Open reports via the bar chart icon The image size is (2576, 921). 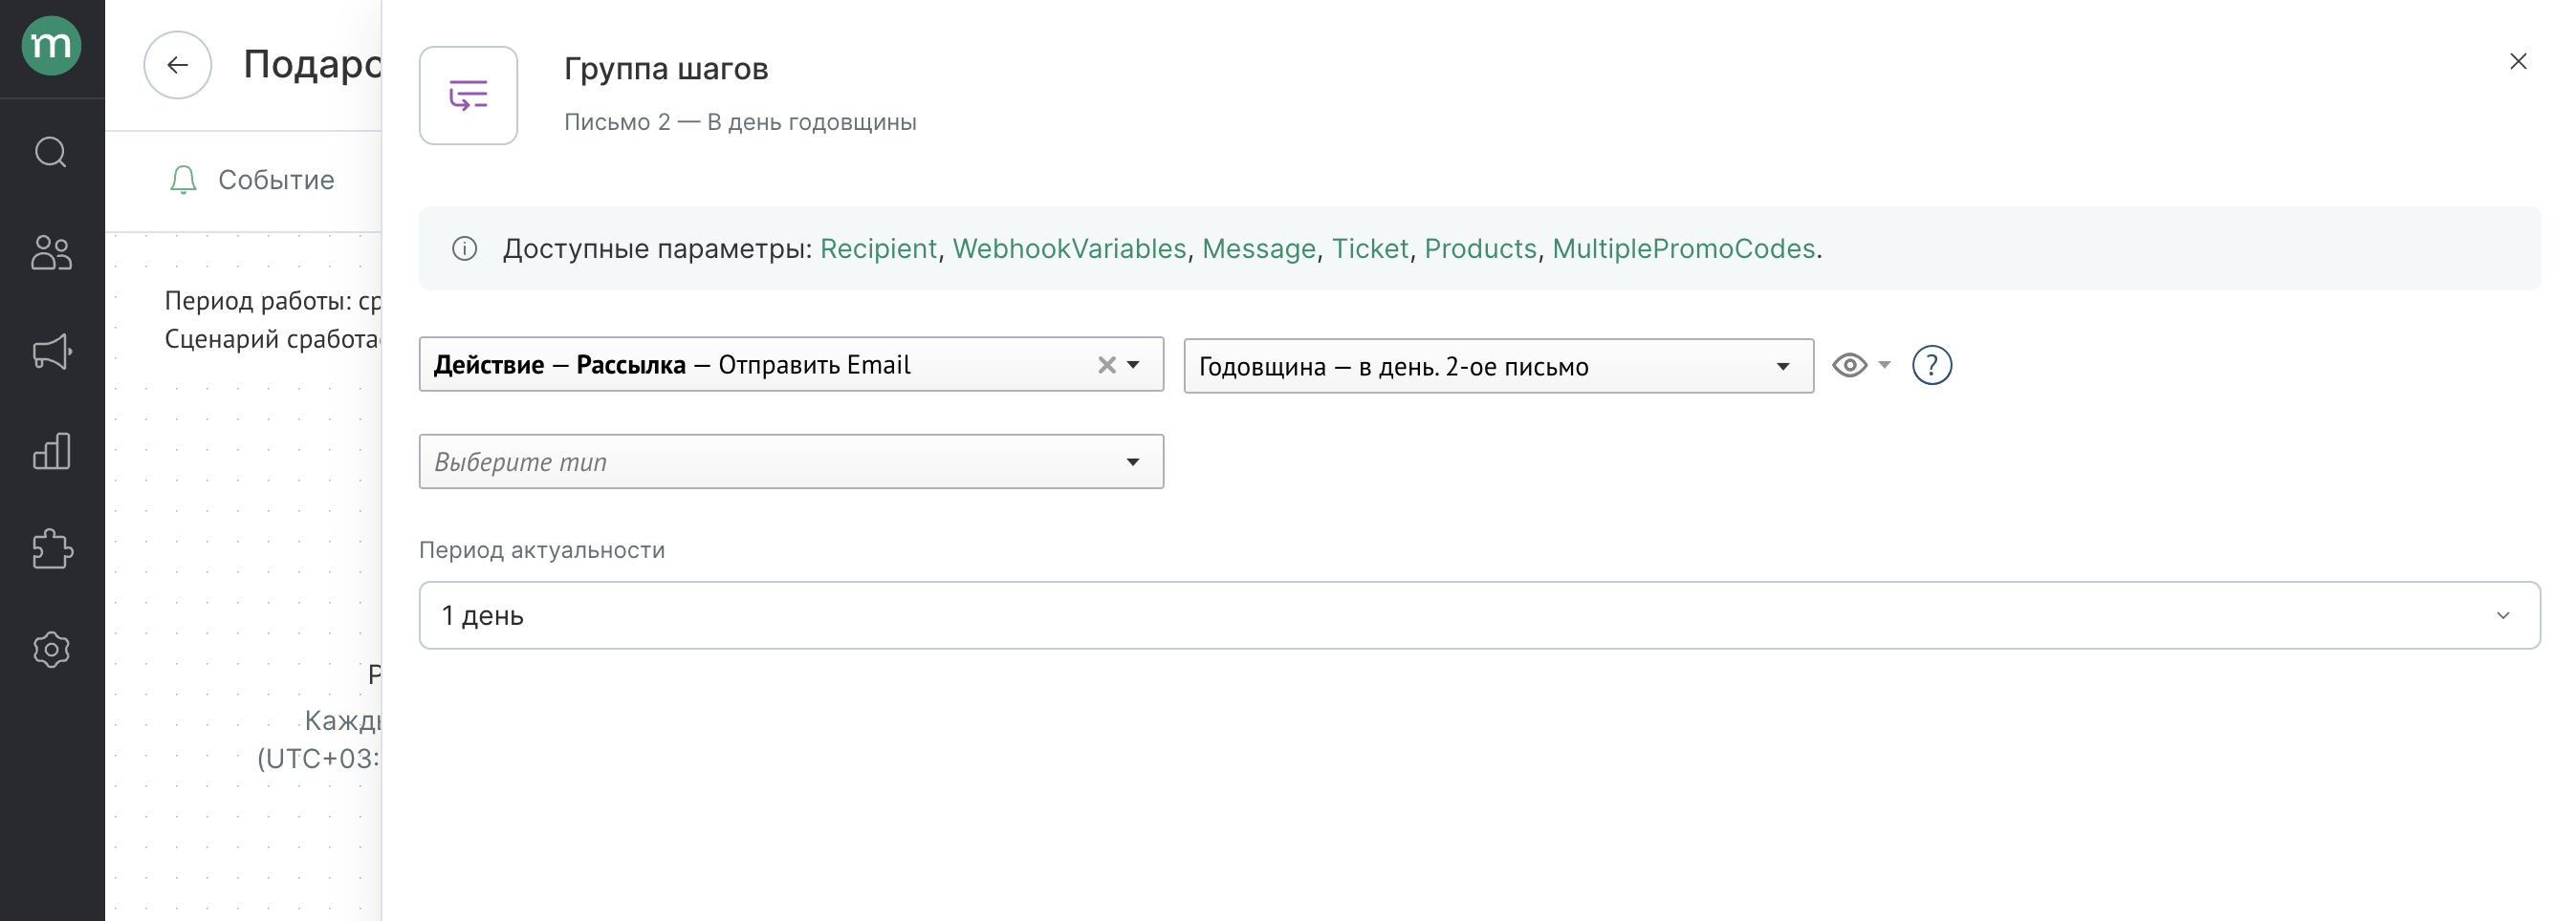51,452
